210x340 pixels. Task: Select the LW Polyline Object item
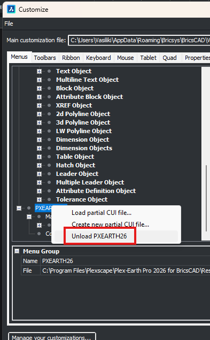(x=84, y=131)
